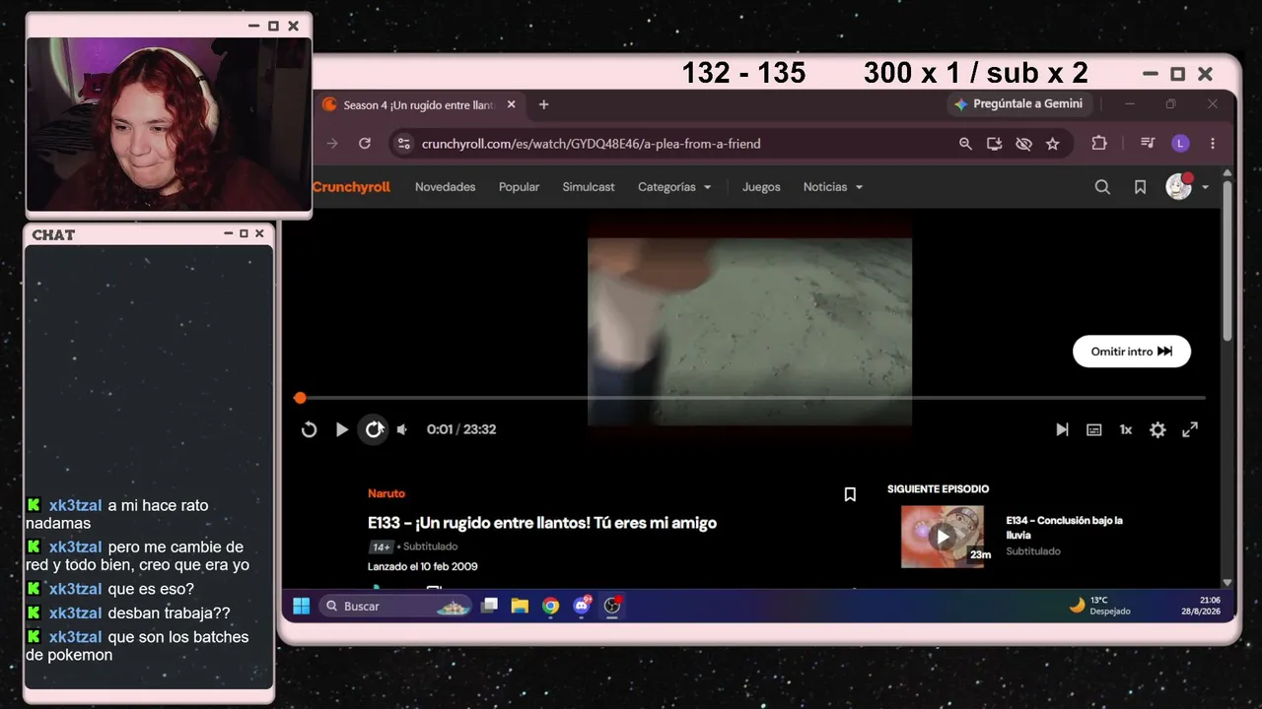This screenshot has width=1262, height=709.
Task: Open the Popular section
Action: tap(519, 187)
